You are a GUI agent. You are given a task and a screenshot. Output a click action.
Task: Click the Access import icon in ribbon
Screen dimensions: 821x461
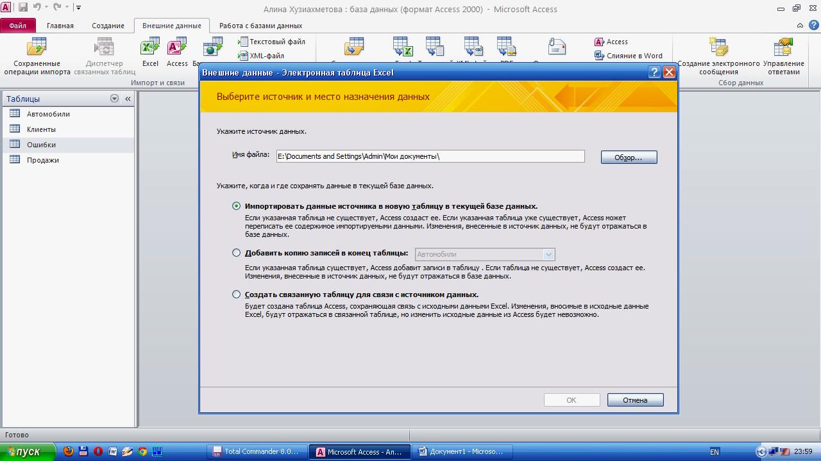(x=177, y=53)
